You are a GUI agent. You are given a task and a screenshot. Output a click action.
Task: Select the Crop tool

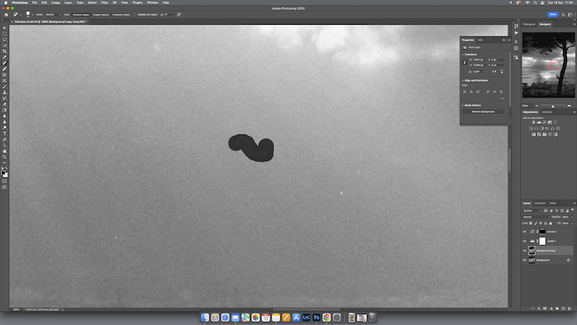pos(4,51)
